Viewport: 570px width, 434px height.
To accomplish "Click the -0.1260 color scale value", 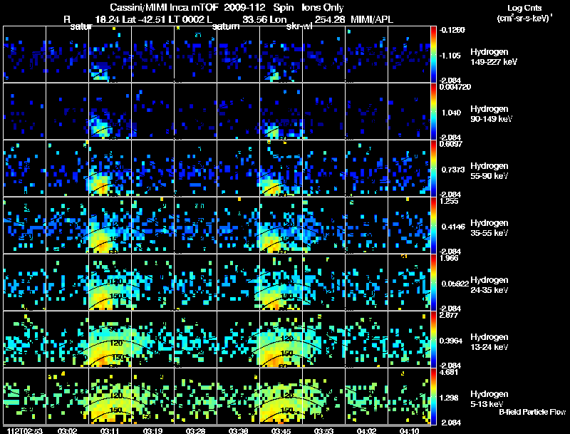I will coord(452,30).
